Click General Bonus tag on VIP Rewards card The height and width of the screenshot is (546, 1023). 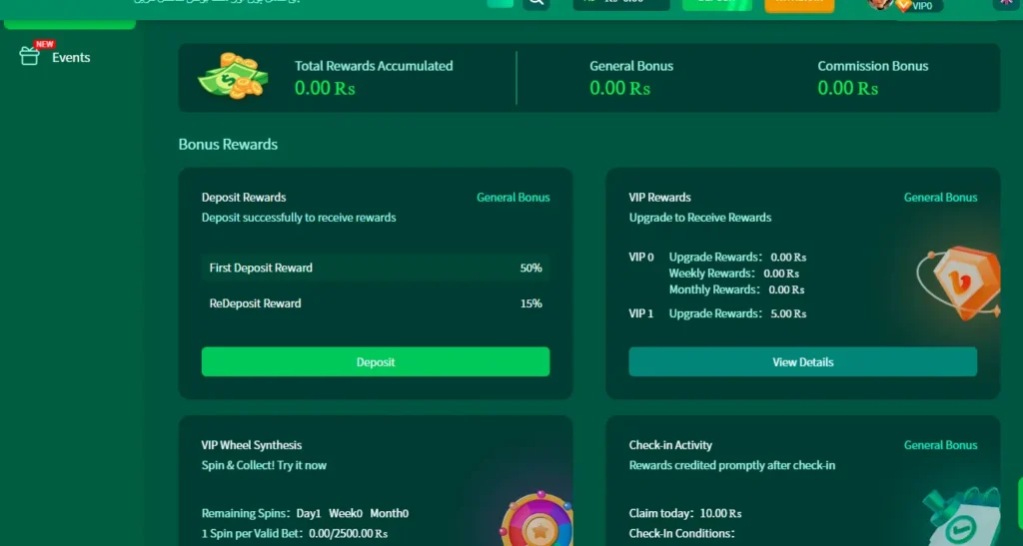pos(940,198)
